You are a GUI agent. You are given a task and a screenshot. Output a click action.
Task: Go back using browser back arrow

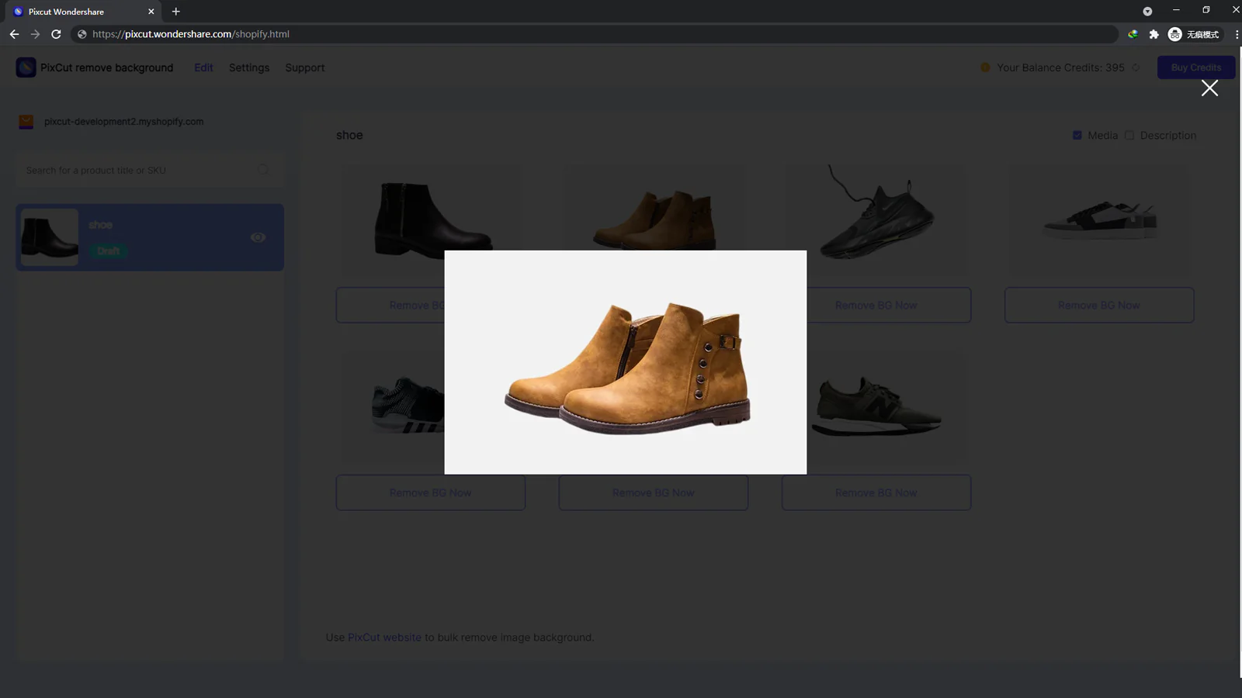pos(14,34)
